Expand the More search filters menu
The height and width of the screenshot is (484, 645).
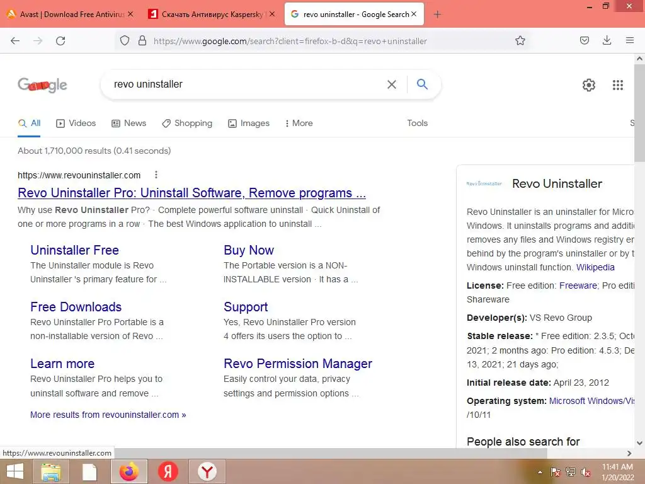pyautogui.click(x=299, y=123)
